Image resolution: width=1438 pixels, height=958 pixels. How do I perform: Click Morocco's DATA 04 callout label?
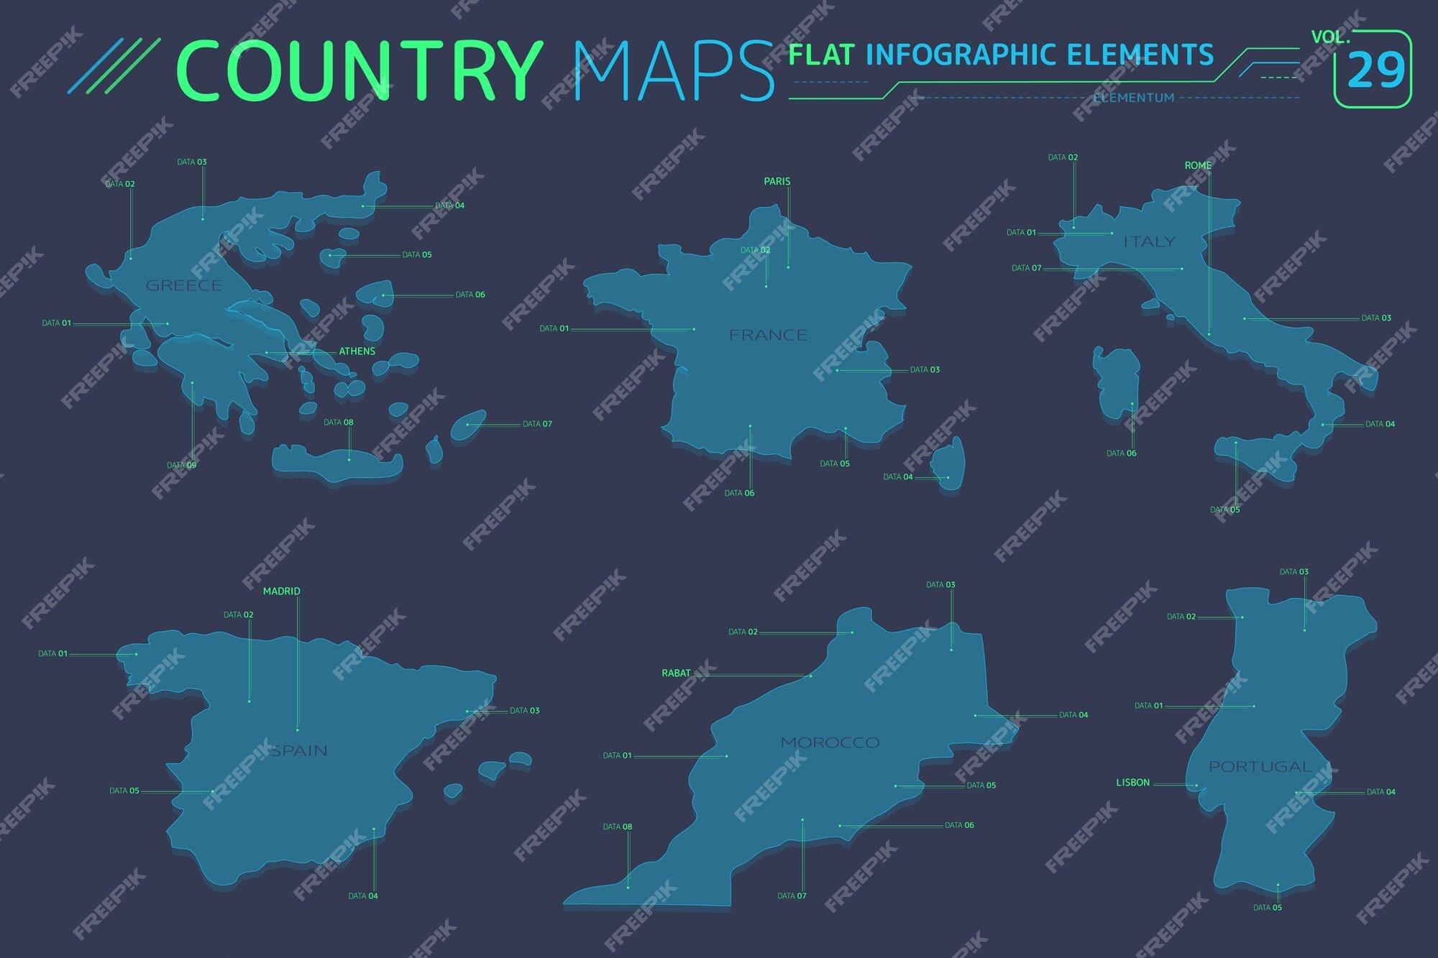click(x=1074, y=715)
